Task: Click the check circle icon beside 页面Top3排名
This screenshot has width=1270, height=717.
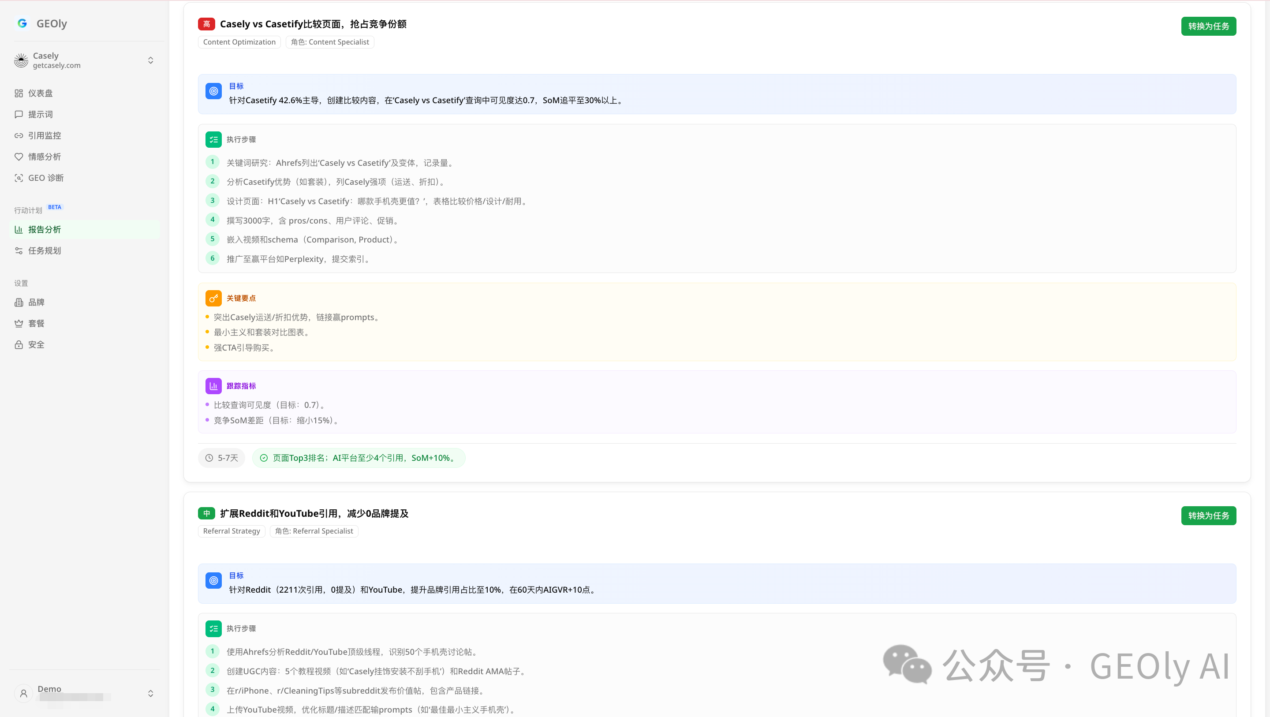Action: 264,458
